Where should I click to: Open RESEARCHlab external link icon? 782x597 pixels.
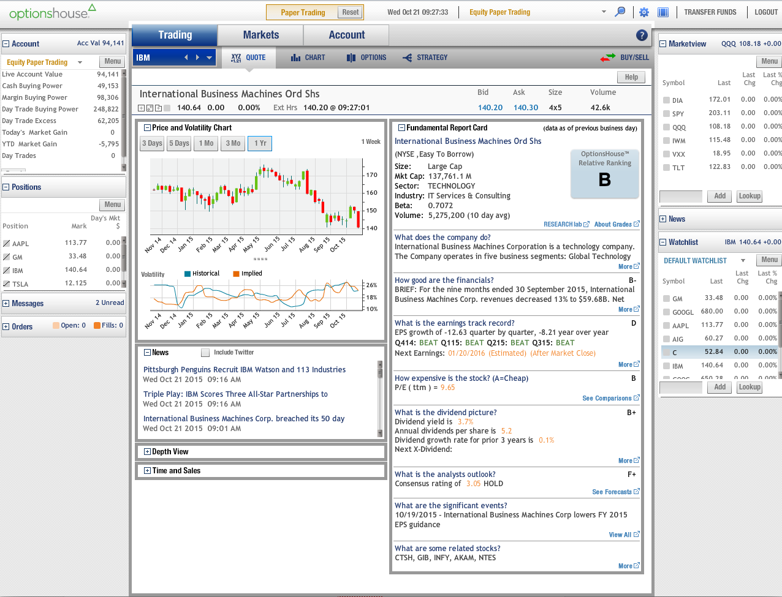[x=586, y=225]
